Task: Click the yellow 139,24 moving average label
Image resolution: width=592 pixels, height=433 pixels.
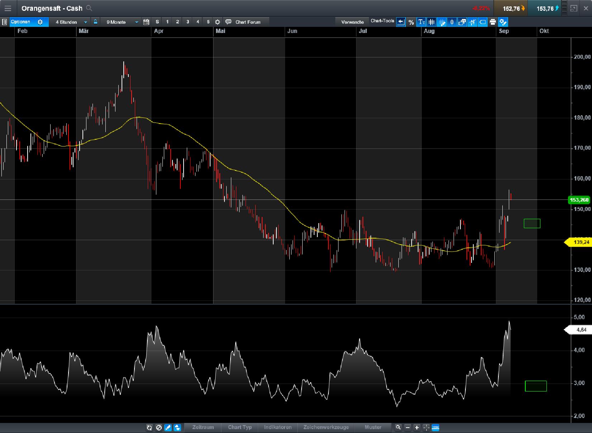Action: (581, 242)
